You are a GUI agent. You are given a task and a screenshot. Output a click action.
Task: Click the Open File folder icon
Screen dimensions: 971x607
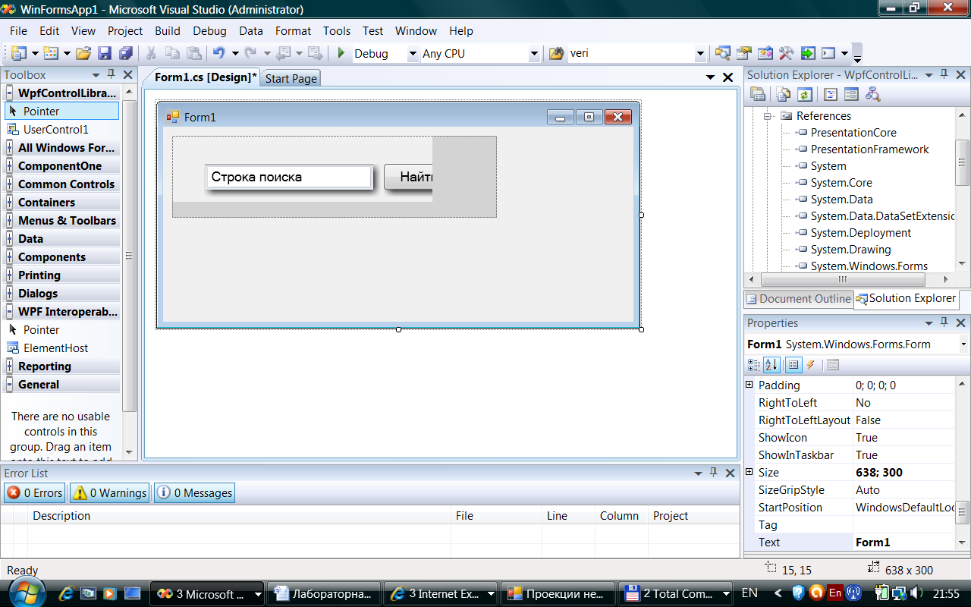tap(83, 53)
